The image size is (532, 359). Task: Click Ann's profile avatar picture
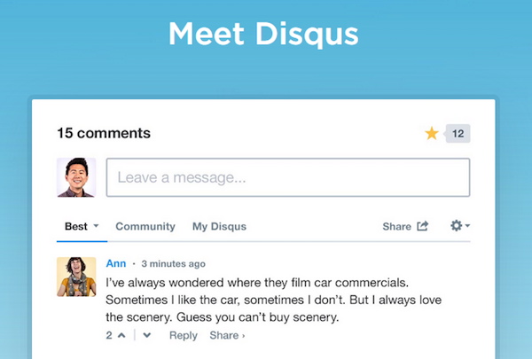click(76, 277)
